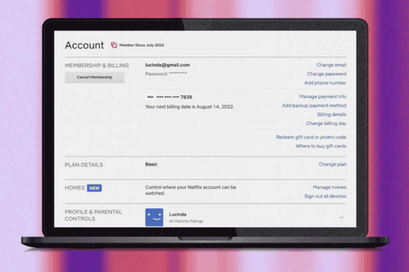
Task: Click Change billing day link
Action: click(326, 123)
